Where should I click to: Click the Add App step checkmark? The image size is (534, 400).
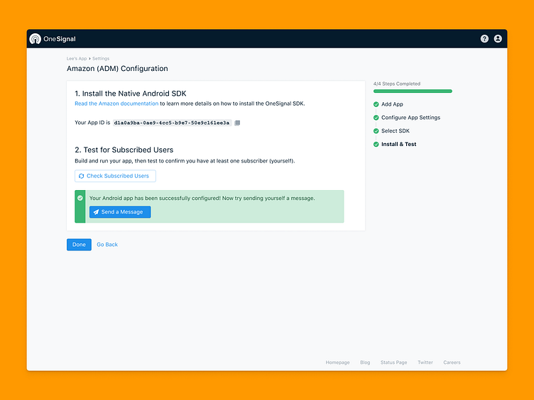coord(376,104)
